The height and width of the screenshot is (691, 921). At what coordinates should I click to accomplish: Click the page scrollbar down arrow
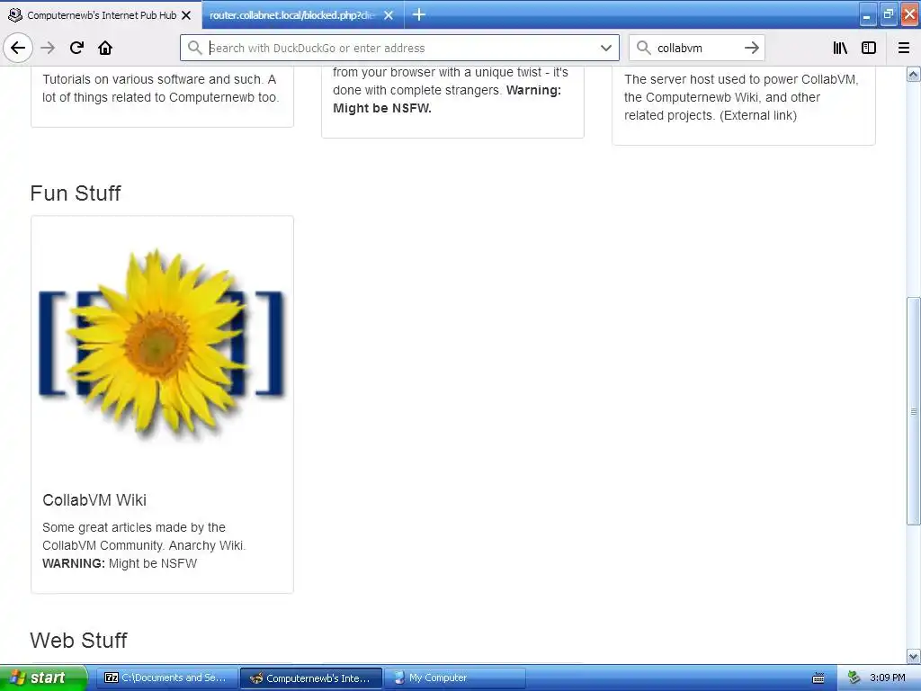(914, 656)
